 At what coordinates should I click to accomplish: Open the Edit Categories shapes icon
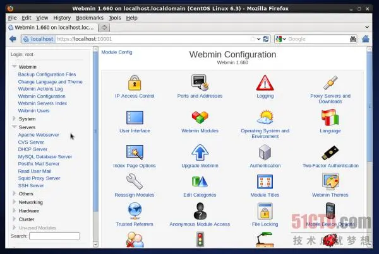200,182
